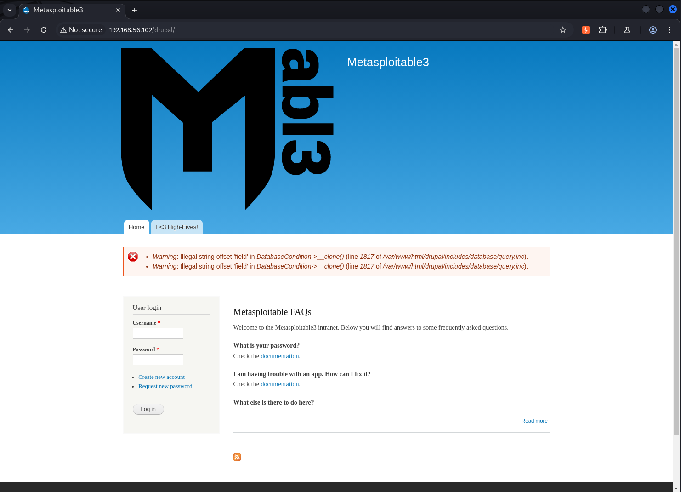Open documentation link under password question
Viewport: 681px width, 492px height.
(x=280, y=356)
